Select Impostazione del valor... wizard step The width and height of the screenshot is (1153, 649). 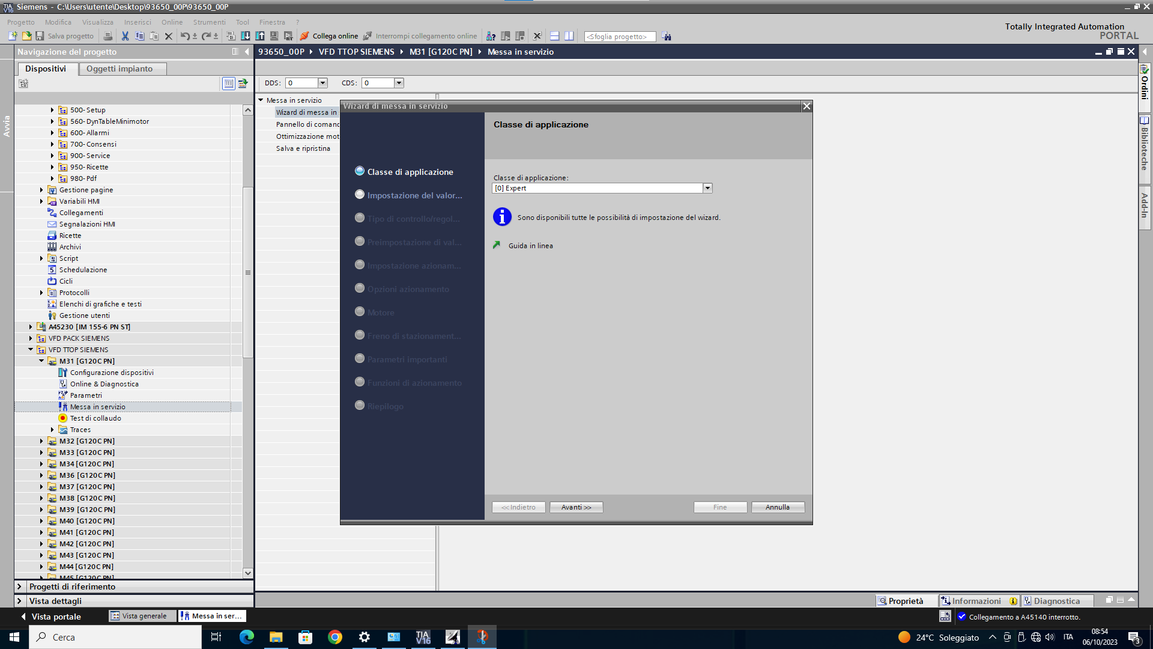[x=408, y=195]
